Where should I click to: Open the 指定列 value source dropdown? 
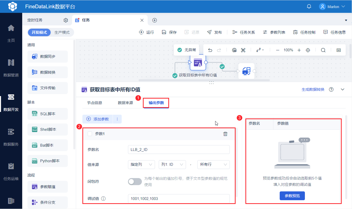coord(141,164)
